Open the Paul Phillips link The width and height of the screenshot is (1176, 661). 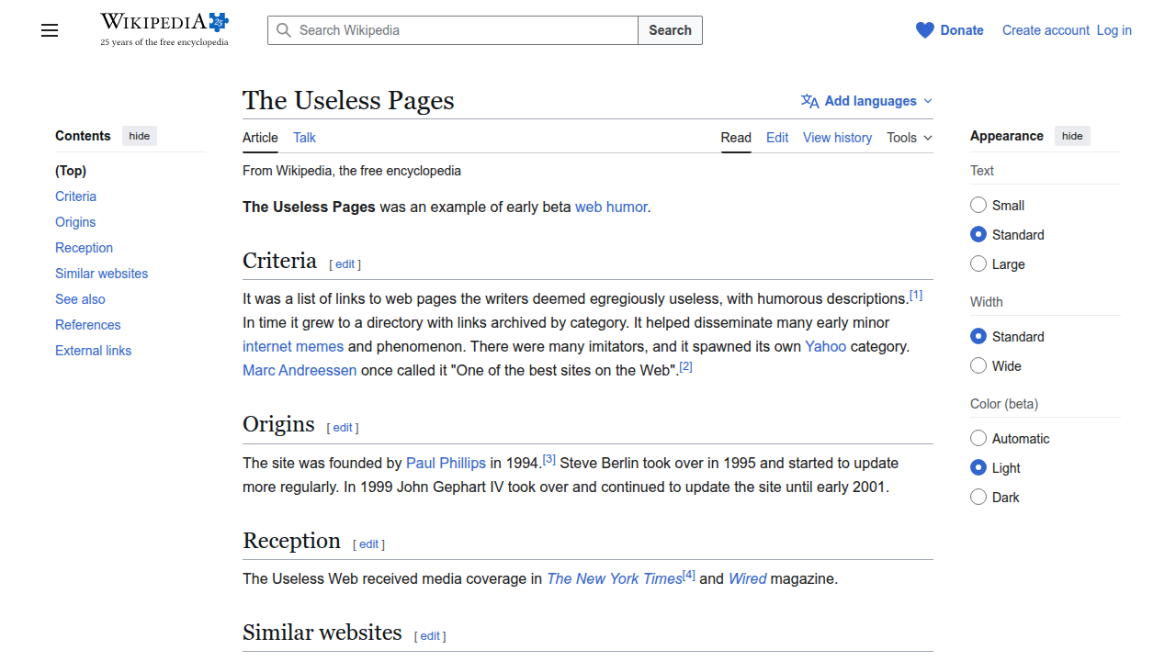pyautogui.click(x=446, y=463)
